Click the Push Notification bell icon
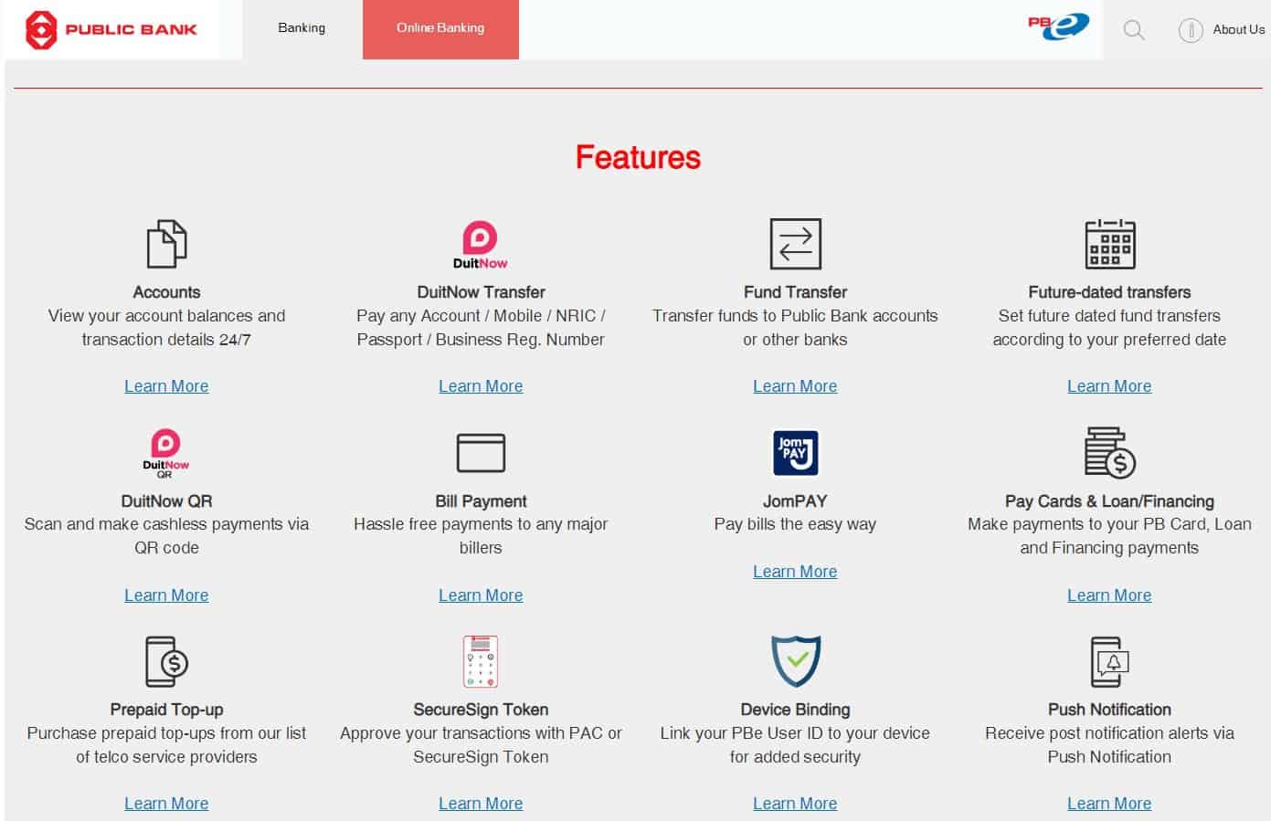 tap(1109, 661)
